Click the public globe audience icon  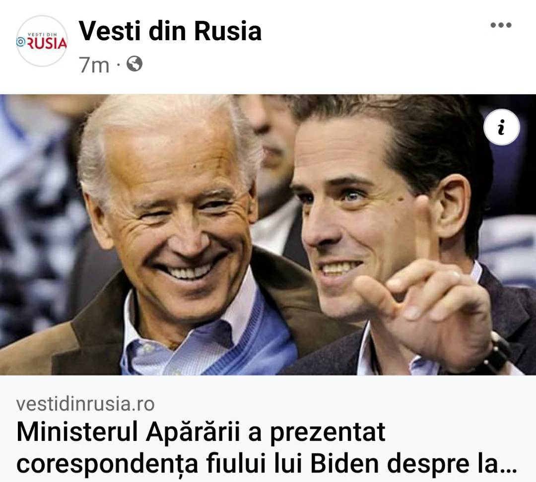(134, 64)
